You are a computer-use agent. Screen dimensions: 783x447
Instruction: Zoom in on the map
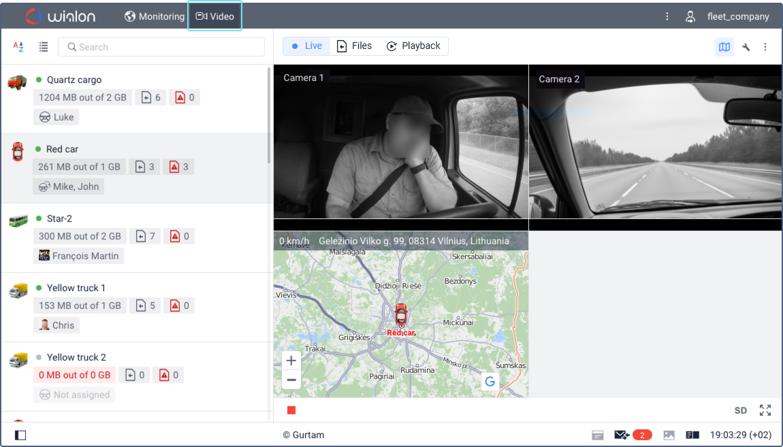pyautogui.click(x=291, y=361)
